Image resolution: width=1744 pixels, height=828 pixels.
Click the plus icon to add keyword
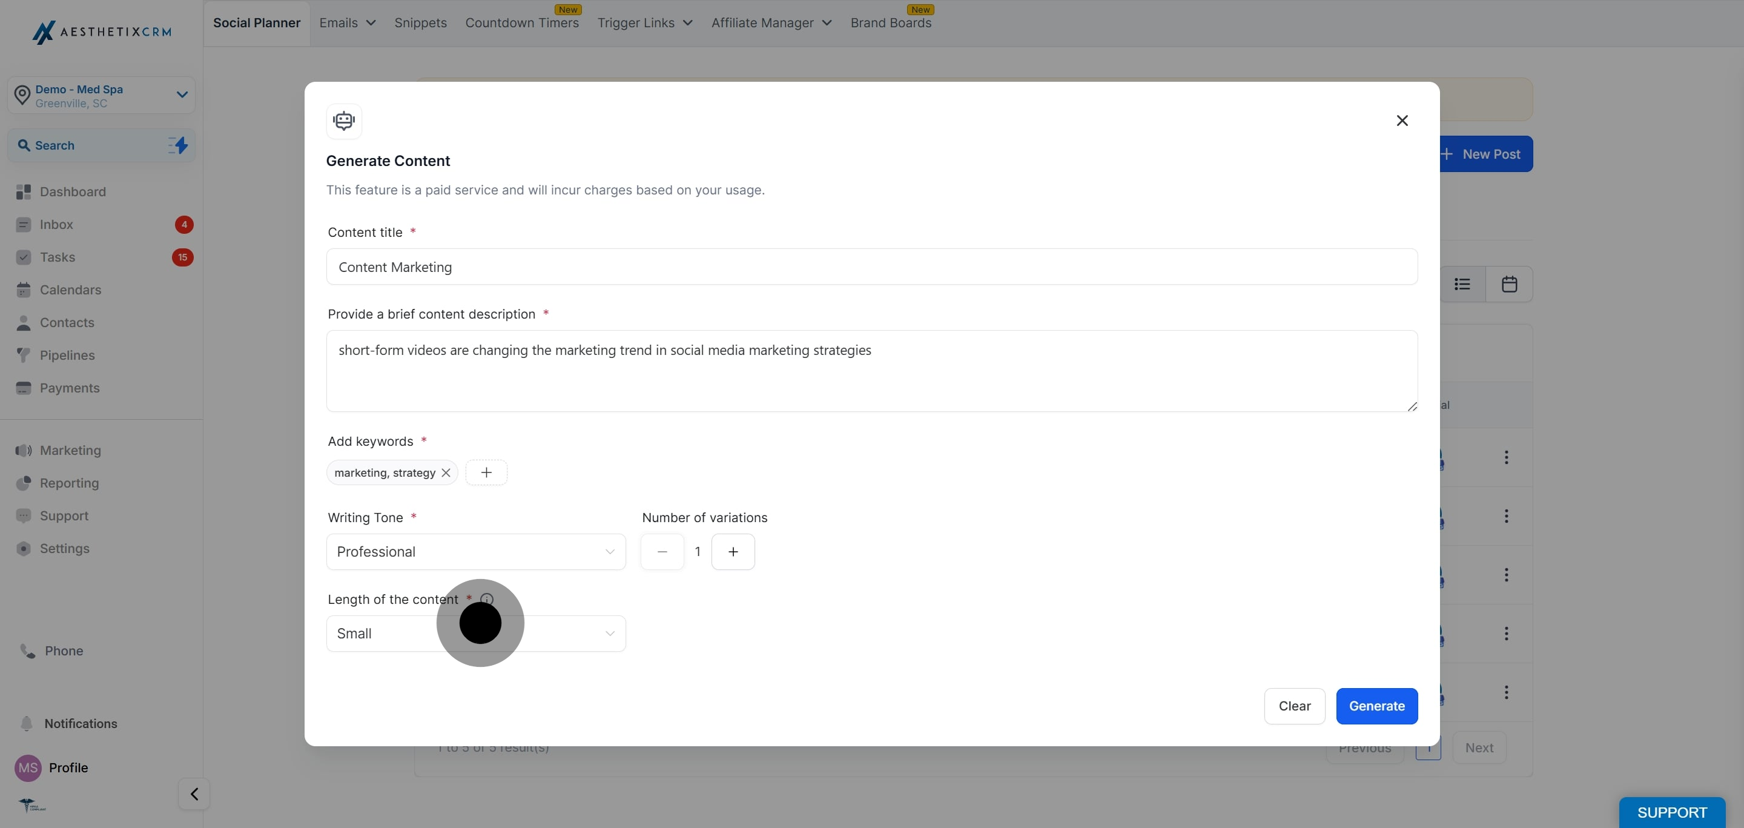pos(486,472)
